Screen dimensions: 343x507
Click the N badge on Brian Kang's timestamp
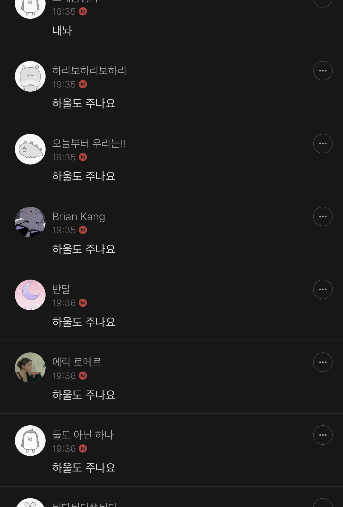click(x=83, y=230)
